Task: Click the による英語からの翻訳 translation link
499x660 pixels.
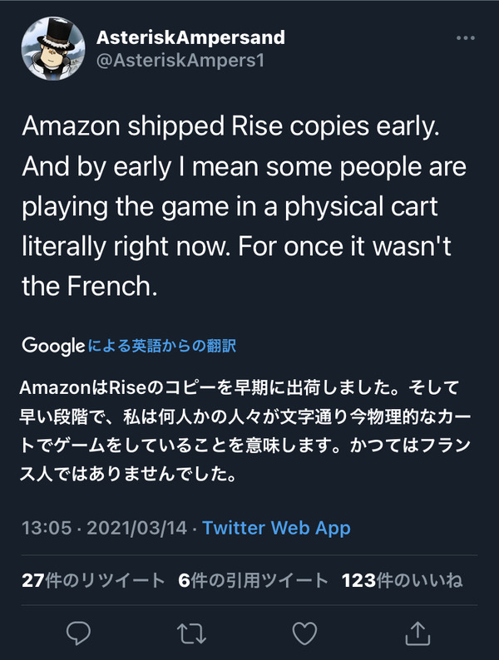Action: pos(166,346)
